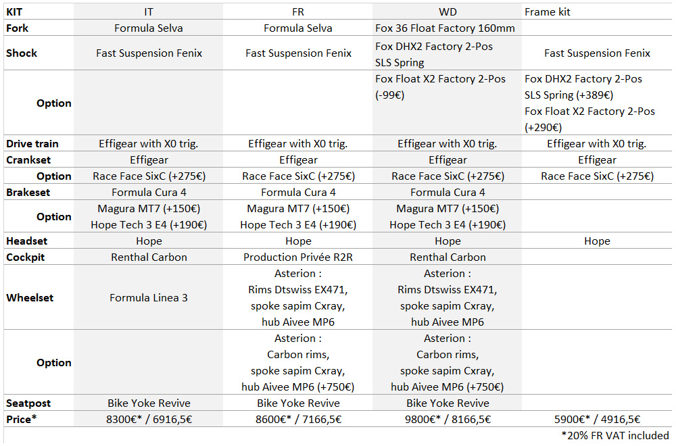Click the Fox 36 Float Factory 160mm cell
This screenshot has height=446, width=676.
tap(445, 28)
